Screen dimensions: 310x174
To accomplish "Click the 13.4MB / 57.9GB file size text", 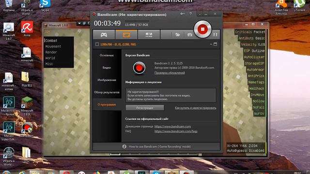I will (137, 25).
